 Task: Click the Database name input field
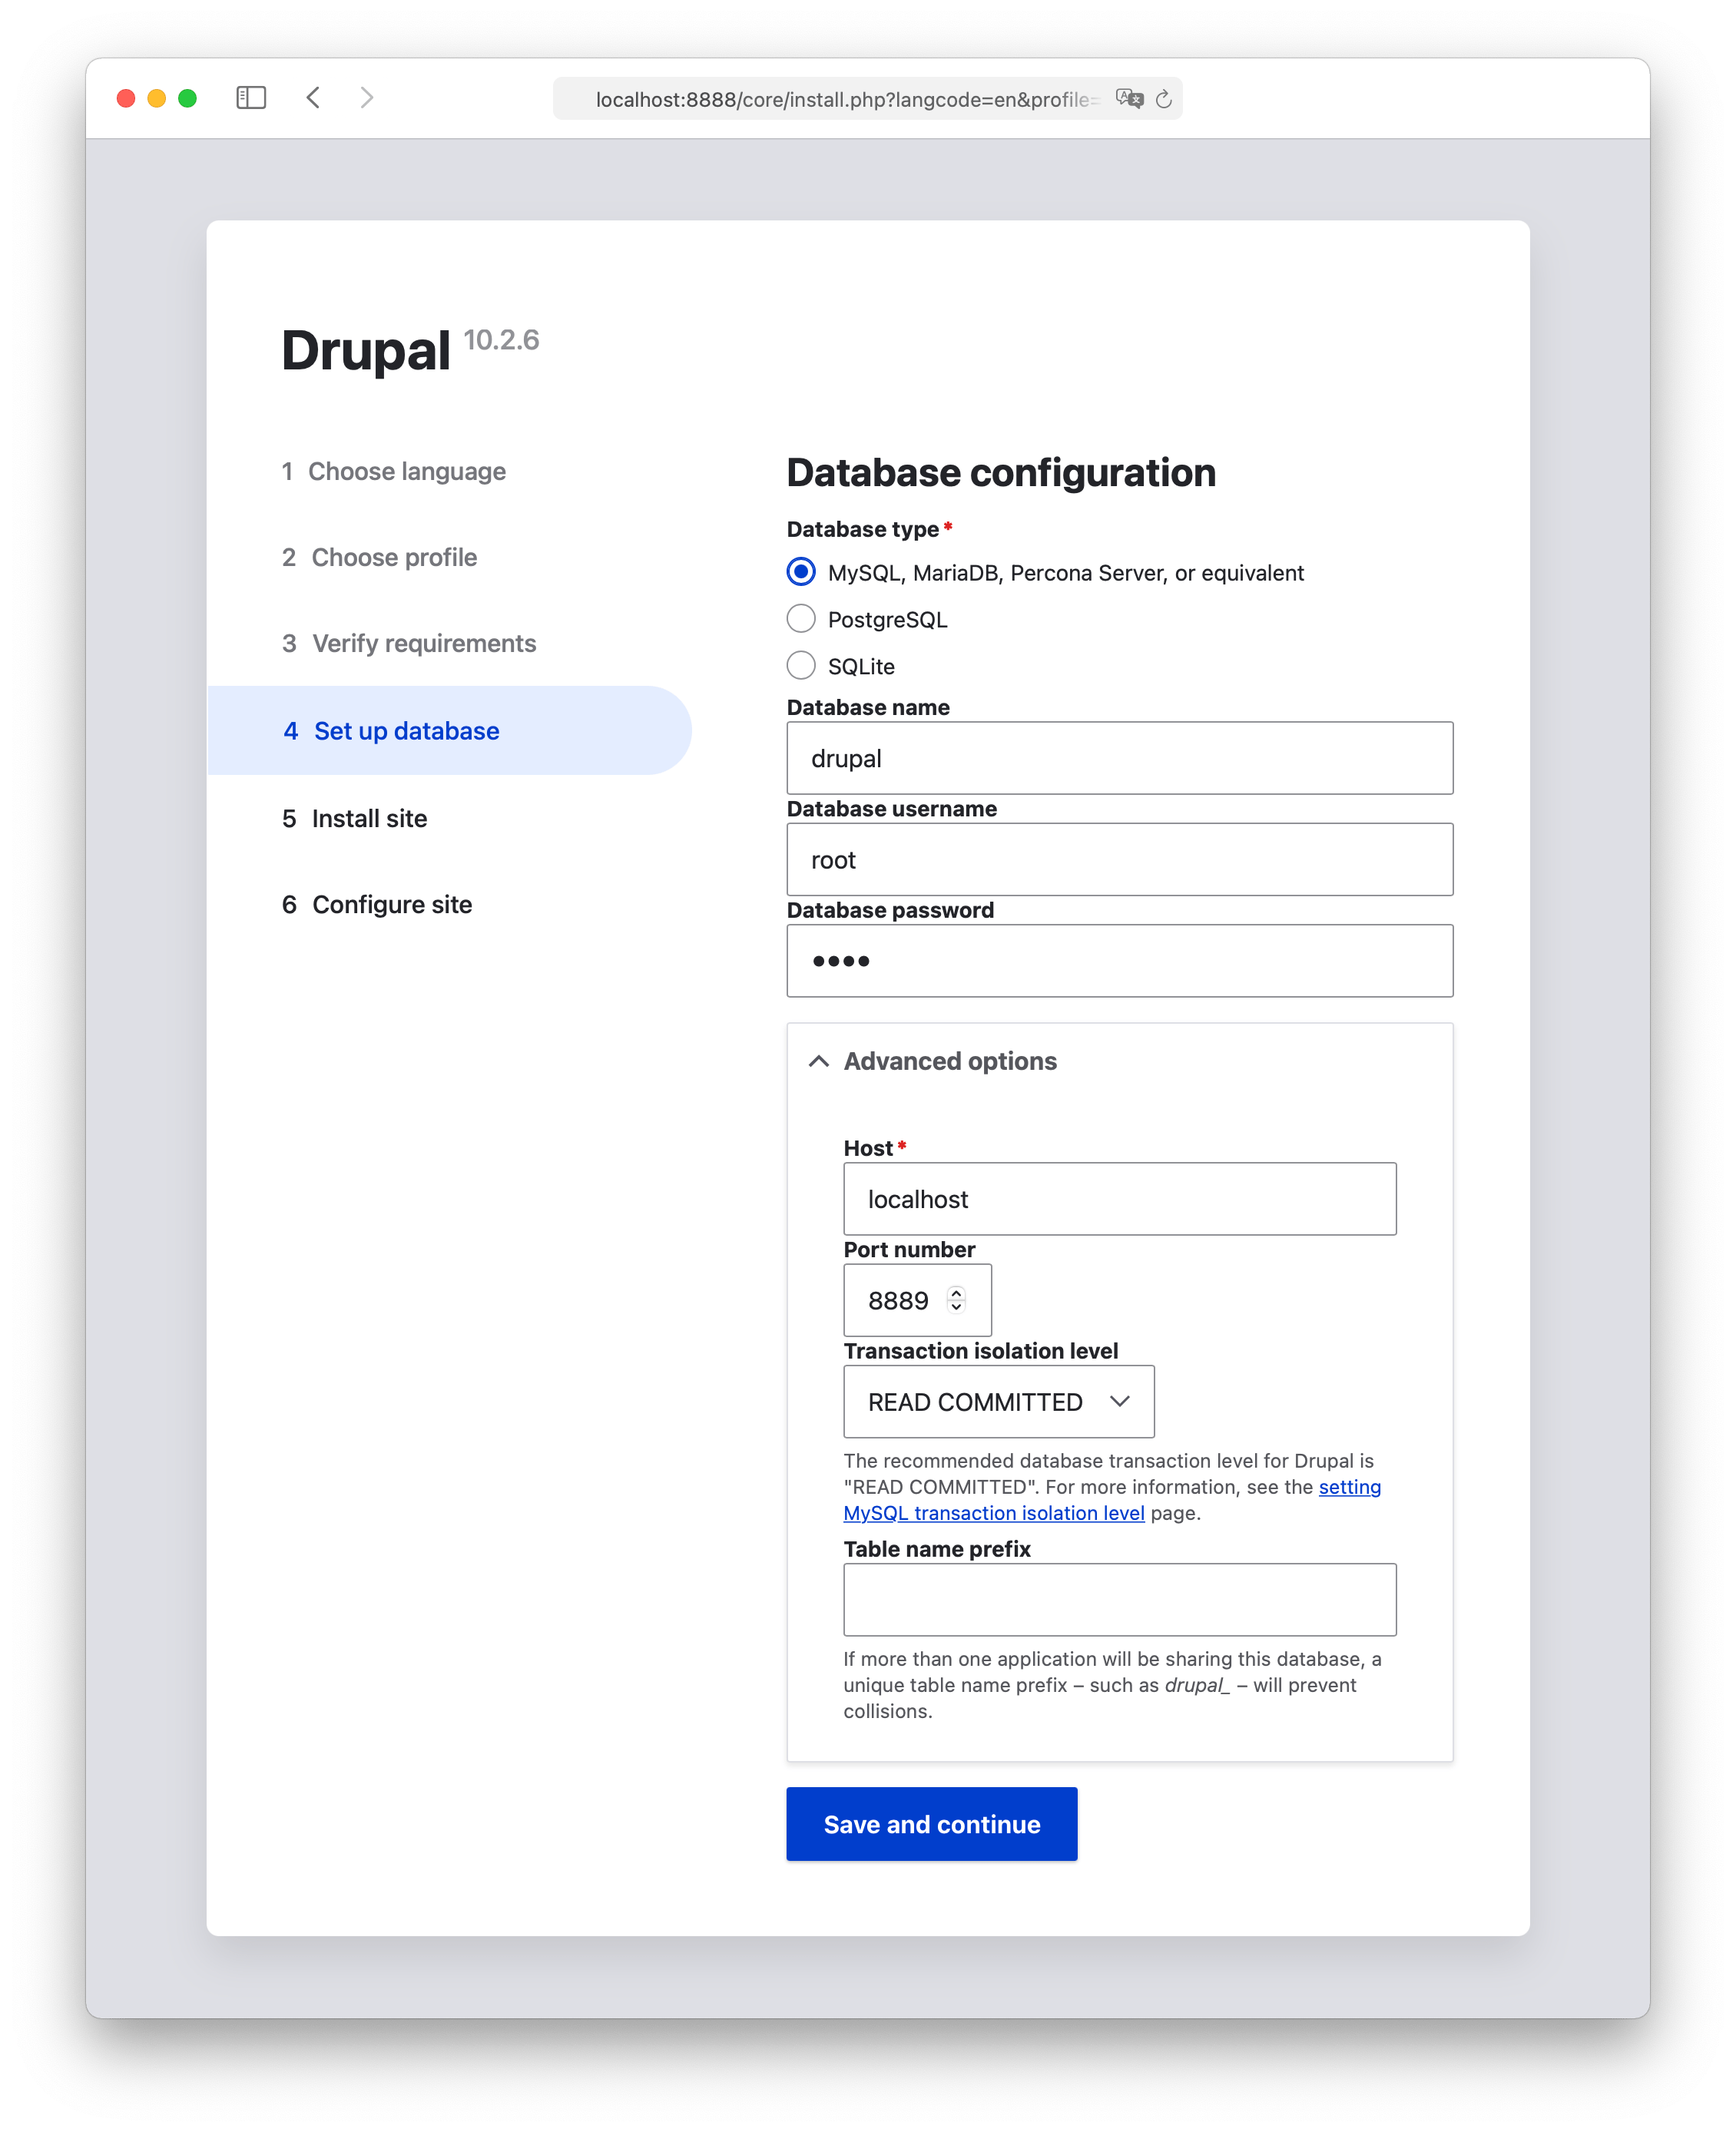(1119, 758)
